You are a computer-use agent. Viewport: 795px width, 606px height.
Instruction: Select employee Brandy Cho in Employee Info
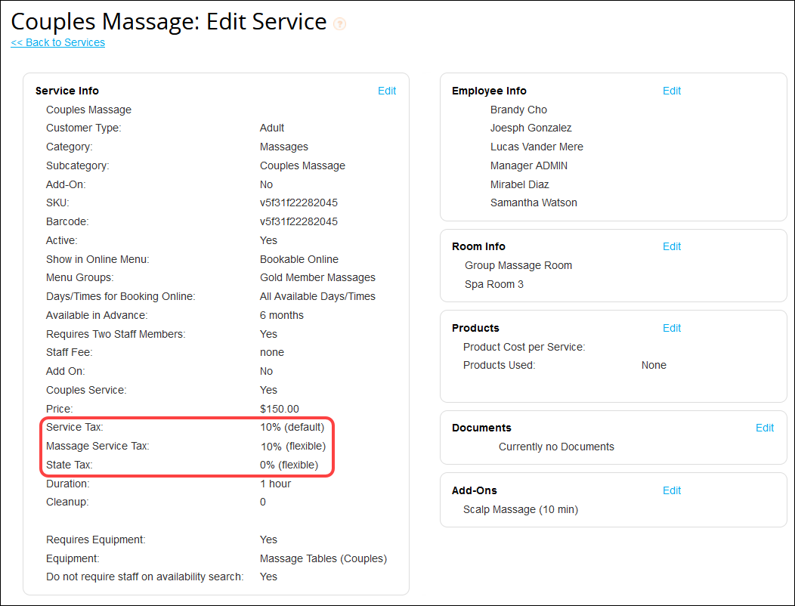[518, 110]
